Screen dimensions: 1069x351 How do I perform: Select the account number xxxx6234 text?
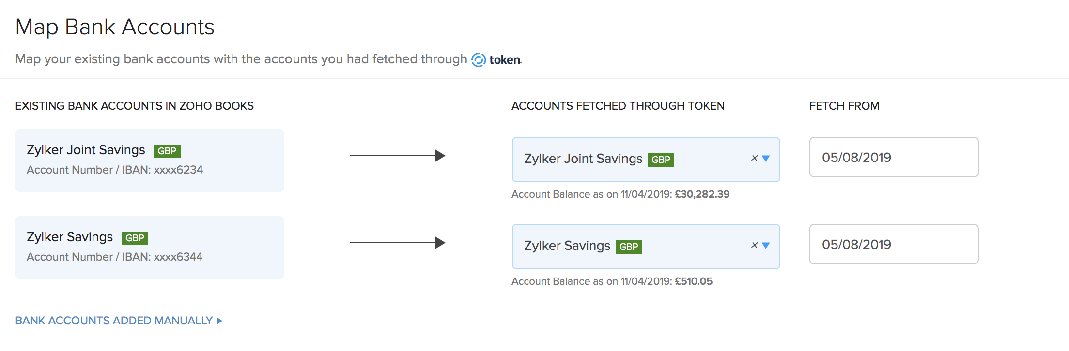[x=178, y=170]
